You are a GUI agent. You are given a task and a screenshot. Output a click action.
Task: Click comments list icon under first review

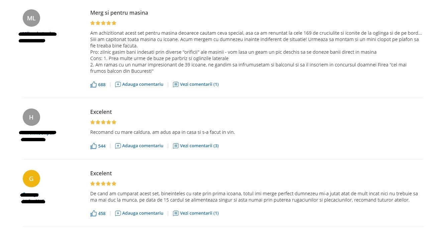[176, 84]
